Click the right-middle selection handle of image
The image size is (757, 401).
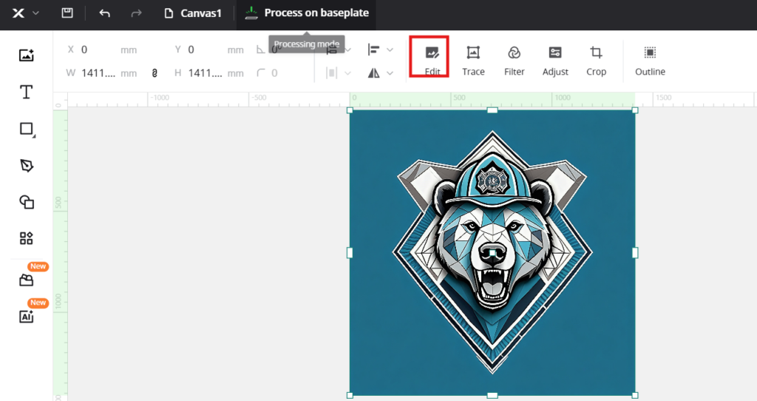coord(635,253)
